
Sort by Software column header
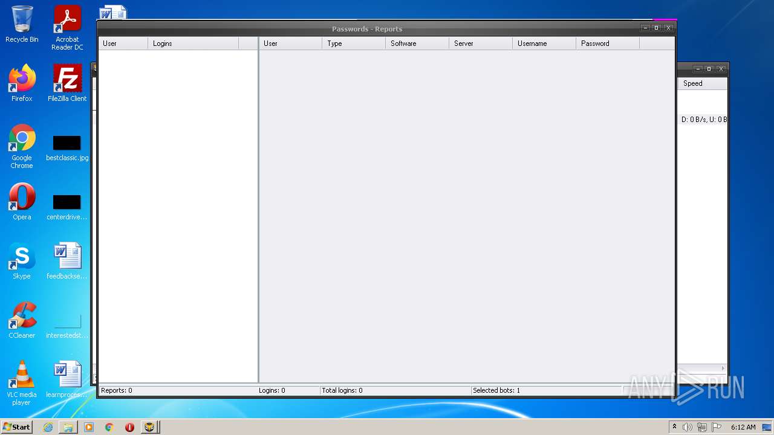[x=417, y=43]
